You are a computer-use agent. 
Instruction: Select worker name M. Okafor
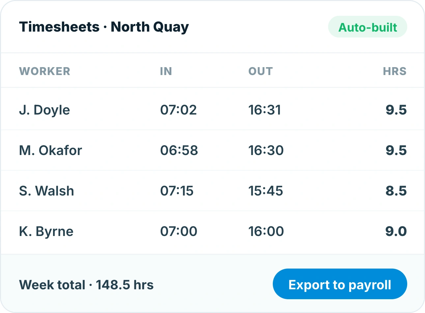(50, 150)
